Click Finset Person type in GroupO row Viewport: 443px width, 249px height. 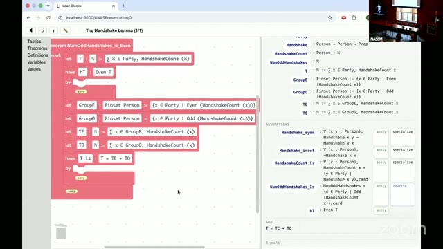point(122,118)
